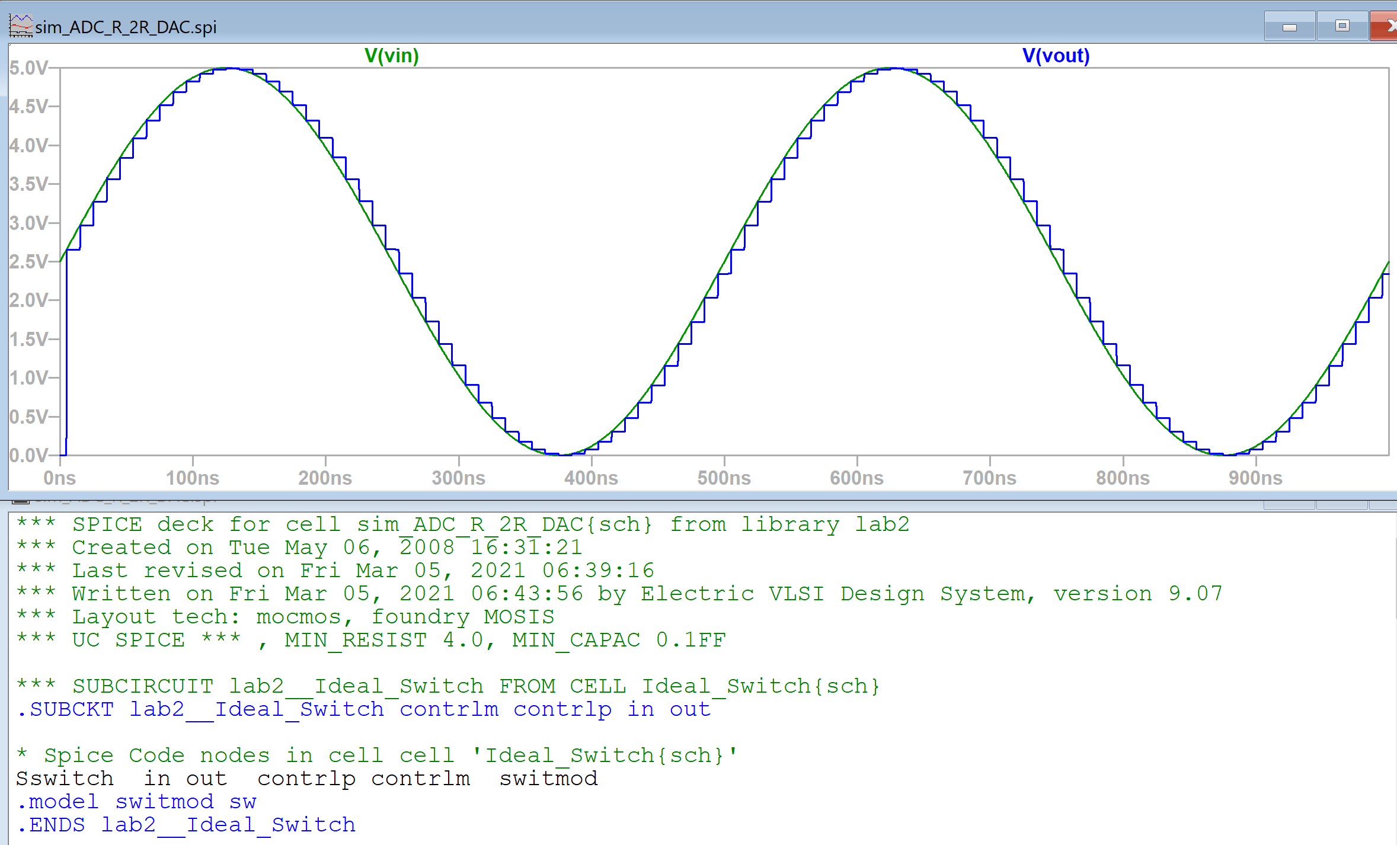This screenshot has height=845, width=1397.
Task: Click the 5.0V mark on the vertical axis
Action: pyautogui.click(x=28, y=68)
